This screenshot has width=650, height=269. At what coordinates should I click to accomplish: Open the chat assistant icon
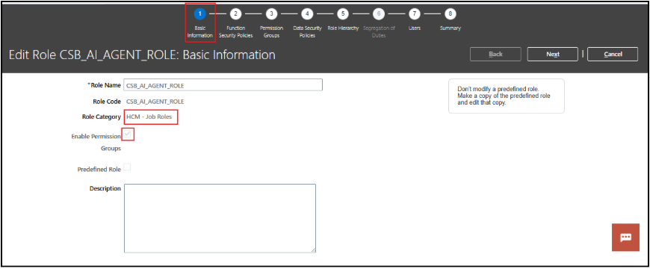point(625,237)
